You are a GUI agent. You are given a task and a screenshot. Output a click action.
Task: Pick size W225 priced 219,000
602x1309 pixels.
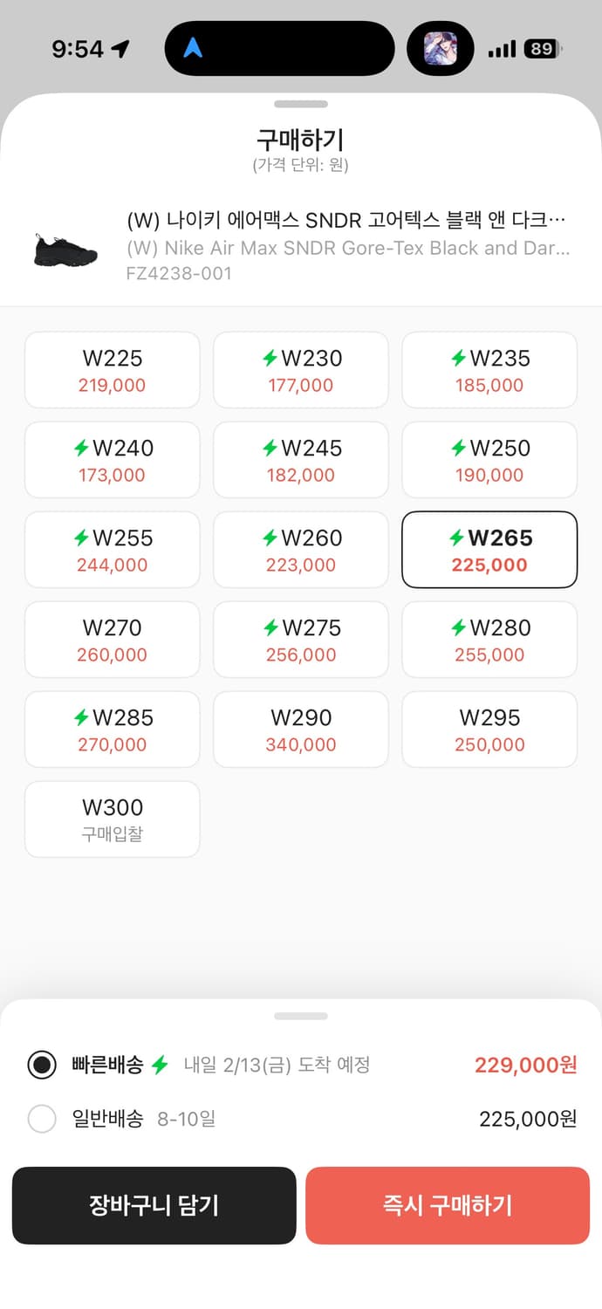[x=113, y=370]
